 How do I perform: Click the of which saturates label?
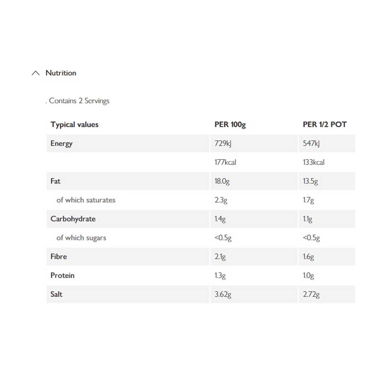coord(86,200)
